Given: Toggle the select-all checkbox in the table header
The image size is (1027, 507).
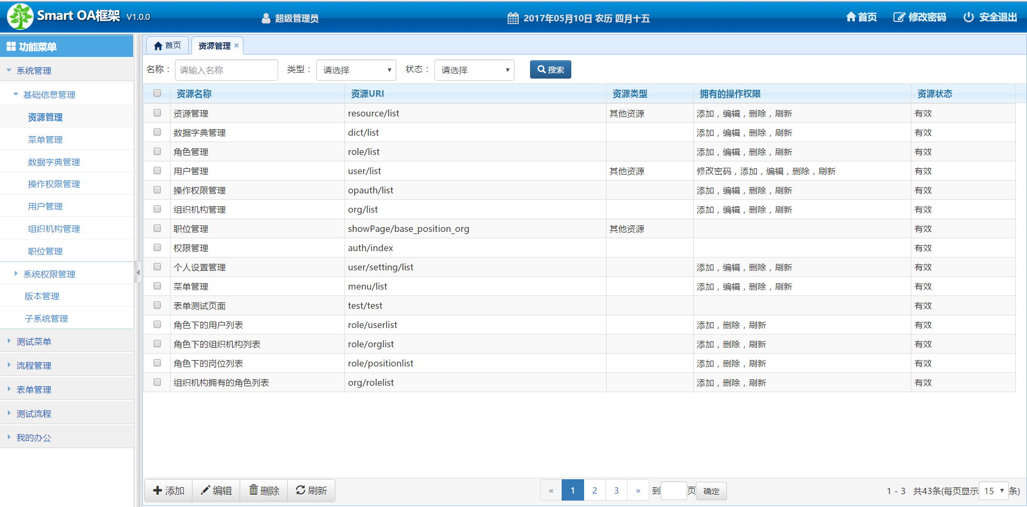Looking at the screenshot, I should (x=157, y=93).
